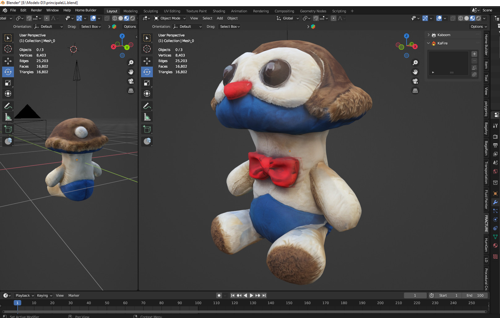Click the zoom magnifier in left viewport

131,63
